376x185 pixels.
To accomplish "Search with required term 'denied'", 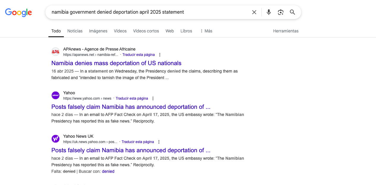I will tap(108, 171).
